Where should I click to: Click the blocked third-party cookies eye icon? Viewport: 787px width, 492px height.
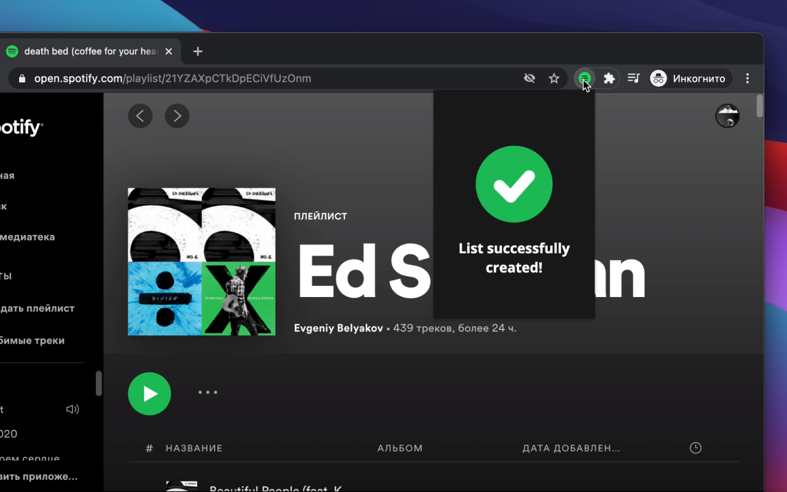click(529, 78)
